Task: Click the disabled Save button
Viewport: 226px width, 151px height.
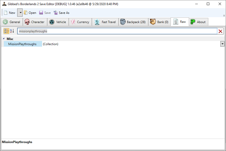Action: (x=45, y=13)
